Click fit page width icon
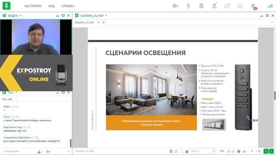 pos(244,151)
